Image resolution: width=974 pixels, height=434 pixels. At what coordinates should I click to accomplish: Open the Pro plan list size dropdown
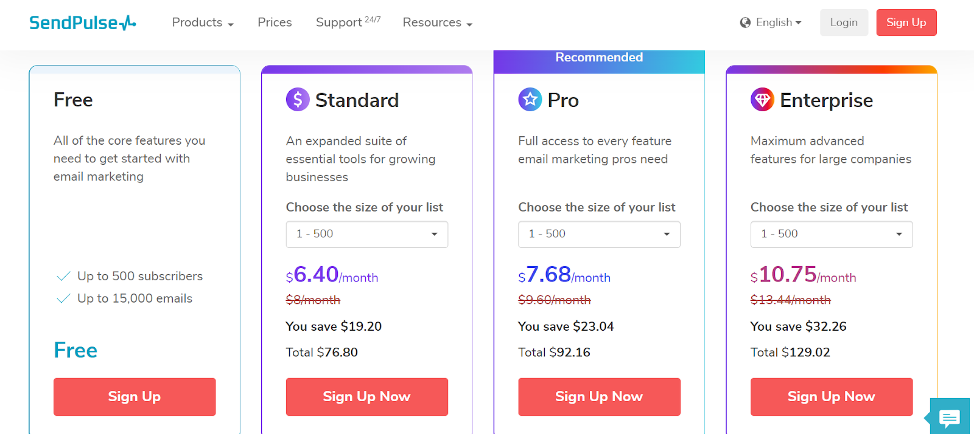point(599,234)
